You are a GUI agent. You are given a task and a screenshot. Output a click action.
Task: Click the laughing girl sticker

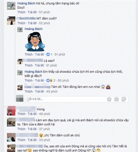[35, 42]
